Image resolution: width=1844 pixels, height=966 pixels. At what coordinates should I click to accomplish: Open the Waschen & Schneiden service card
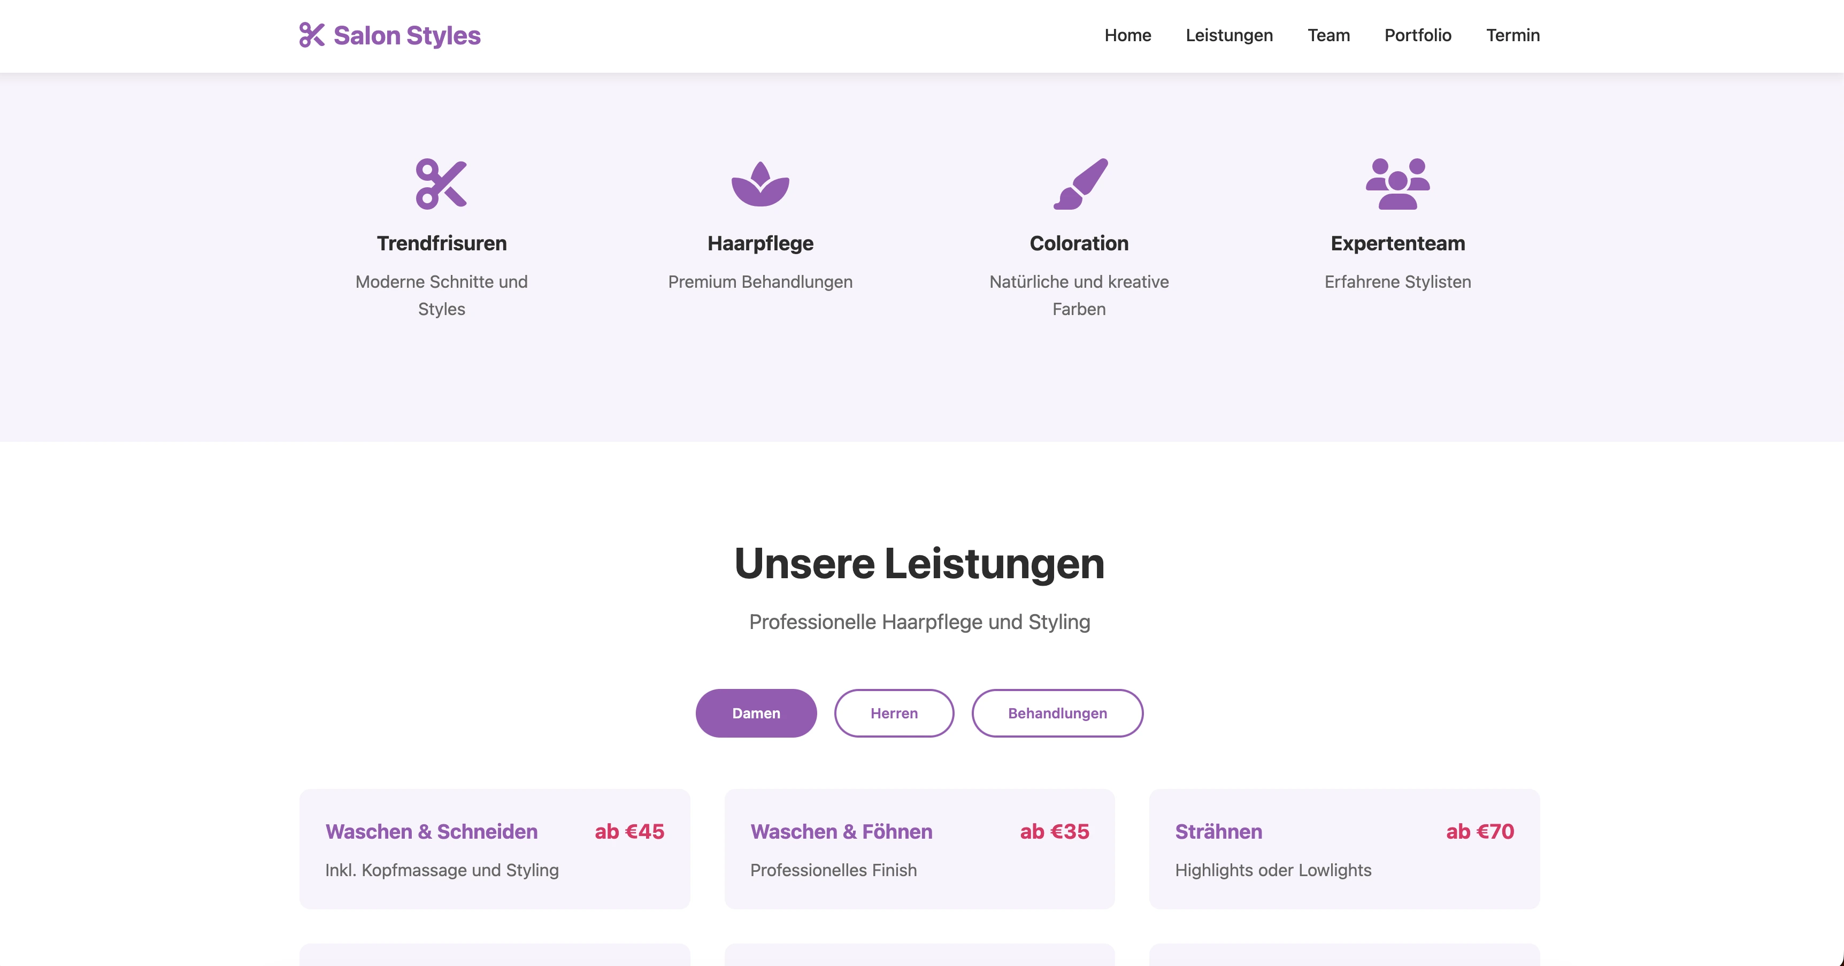495,849
